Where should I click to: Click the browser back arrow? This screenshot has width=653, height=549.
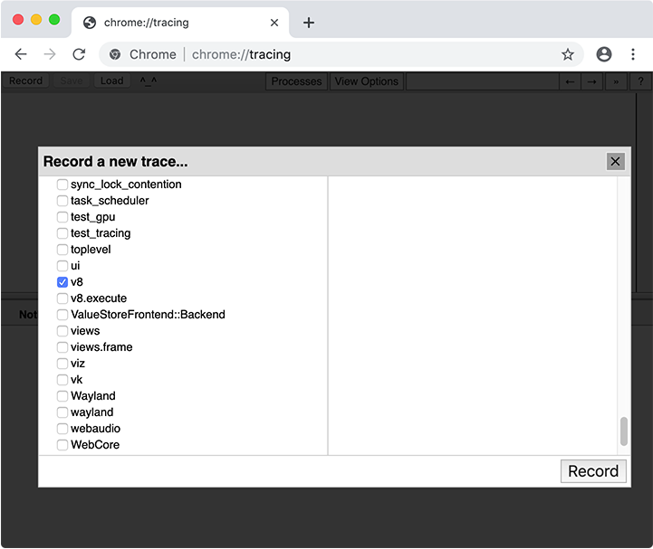click(x=21, y=54)
